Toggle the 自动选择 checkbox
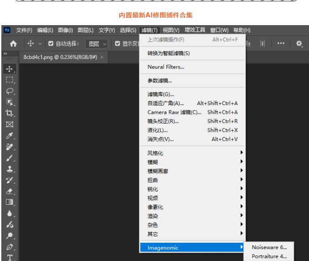 (51, 43)
